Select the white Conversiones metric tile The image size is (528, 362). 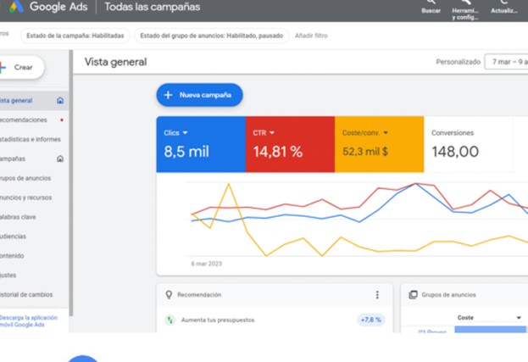(469, 144)
